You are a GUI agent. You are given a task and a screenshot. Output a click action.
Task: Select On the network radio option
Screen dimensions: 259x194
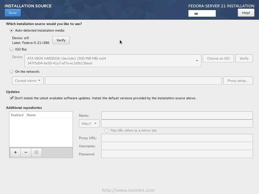[x=11, y=71]
